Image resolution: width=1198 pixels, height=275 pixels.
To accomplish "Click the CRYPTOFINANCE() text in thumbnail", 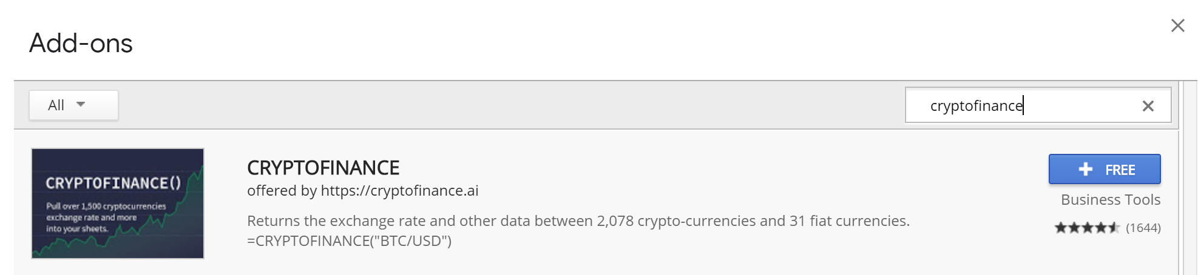I will coord(113,183).
